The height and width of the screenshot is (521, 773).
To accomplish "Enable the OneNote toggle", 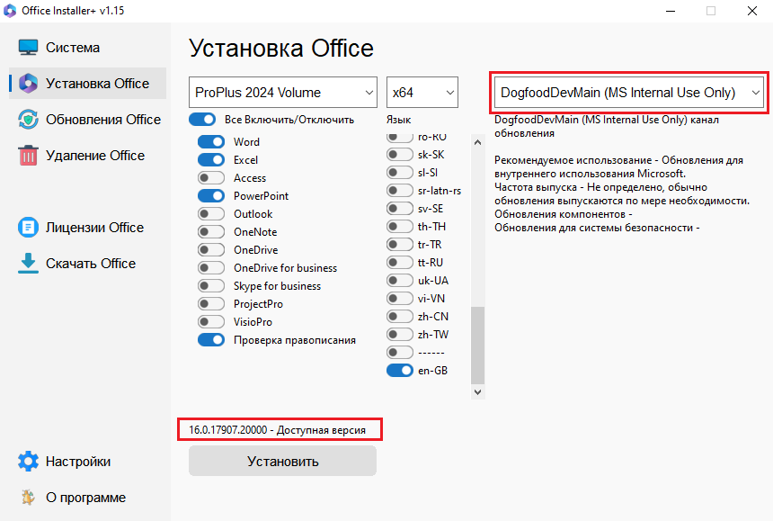I will pos(211,232).
